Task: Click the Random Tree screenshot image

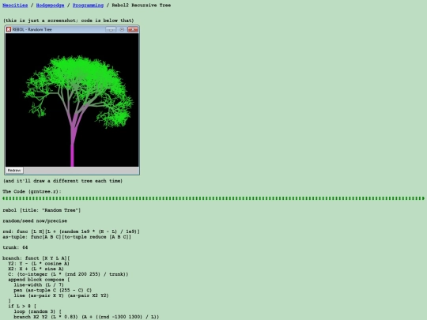Action: pos(72,100)
